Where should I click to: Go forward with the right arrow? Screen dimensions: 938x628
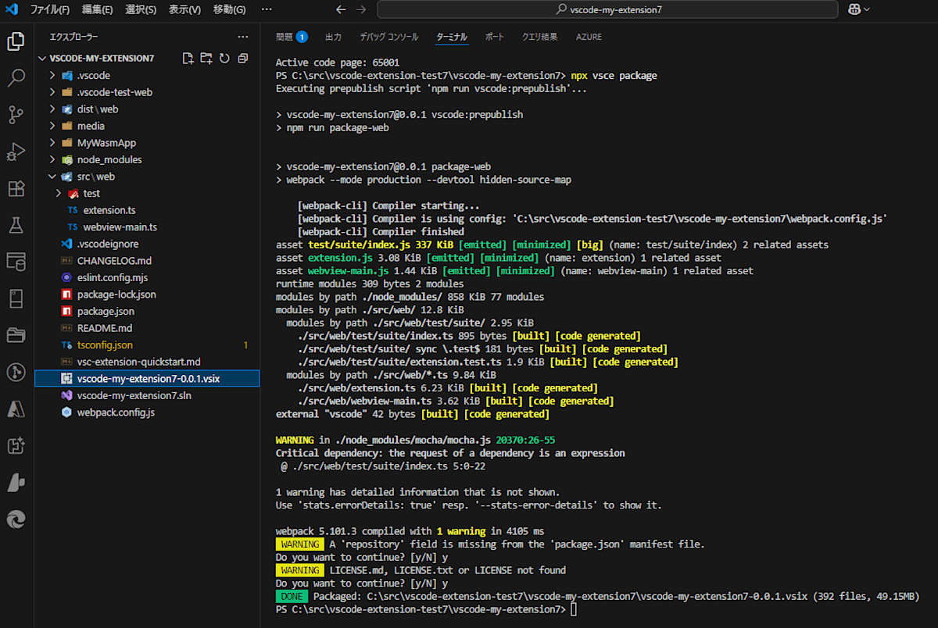coord(361,9)
